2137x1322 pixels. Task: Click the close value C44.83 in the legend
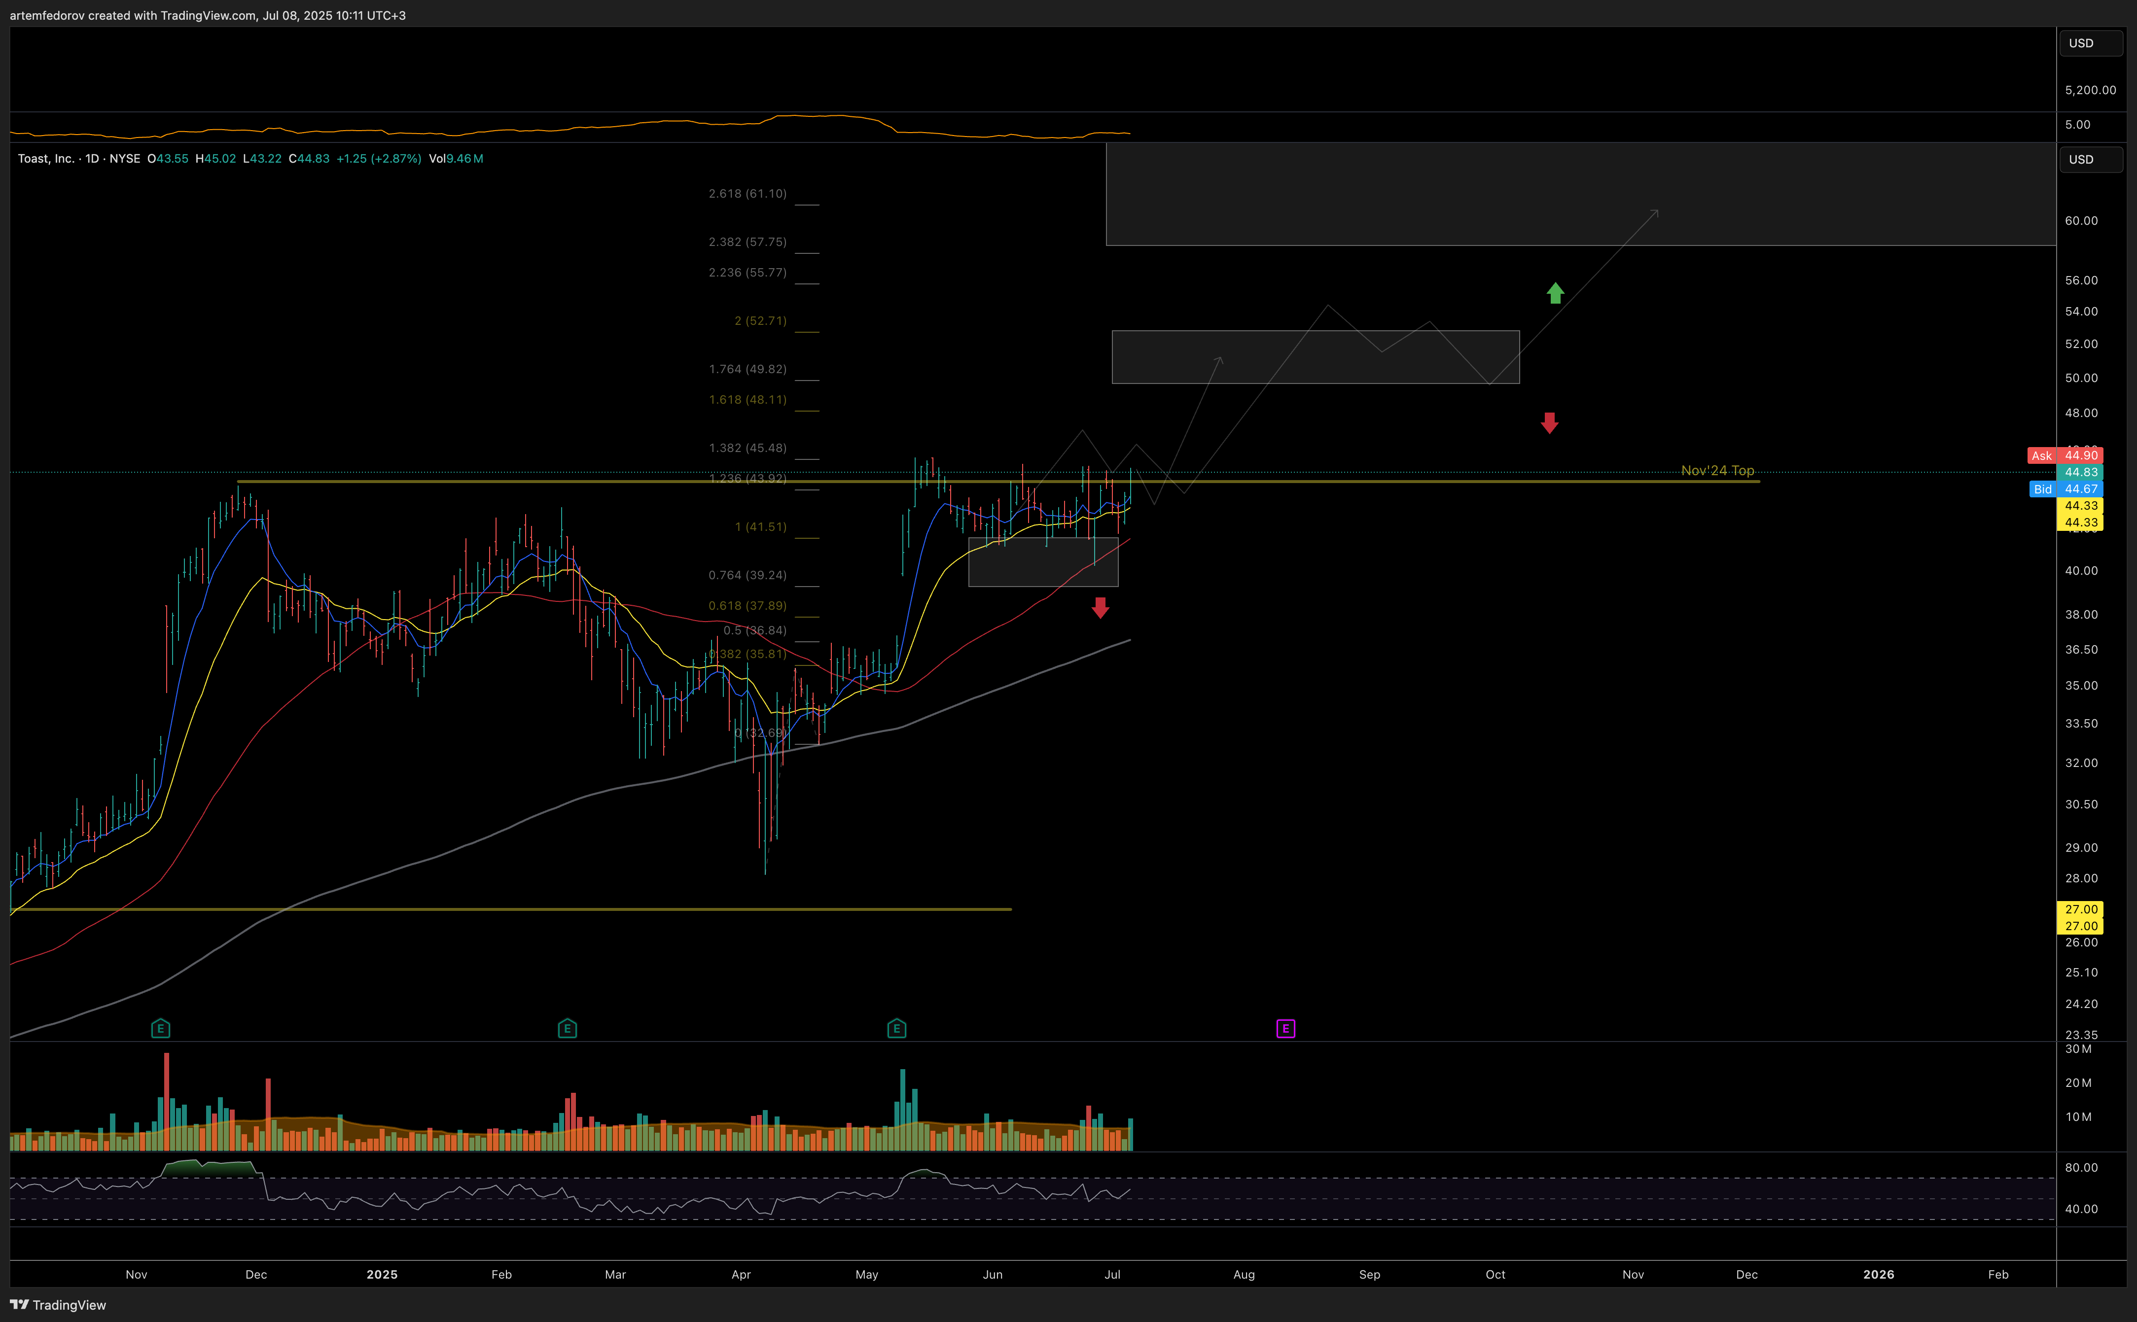[309, 158]
